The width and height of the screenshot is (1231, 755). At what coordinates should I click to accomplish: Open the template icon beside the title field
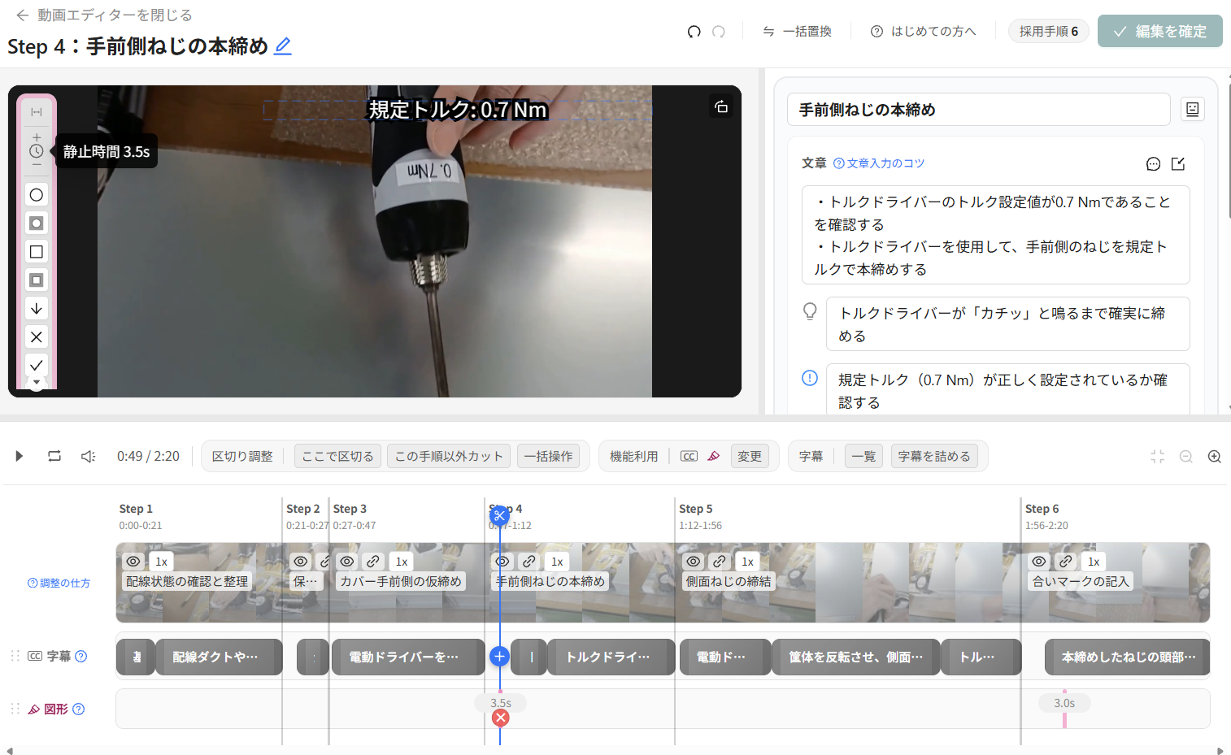coord(1193,110)
